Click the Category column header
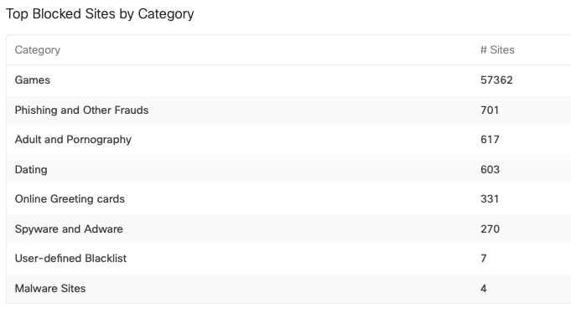Viewport: 571px width, 329px height. pyautogui.click(x=38, y=49)
